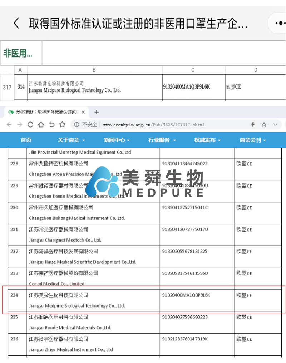Select row header 317 in the spreadsheet
This screenshot has width=286, height=363.
(x=7, y=87)
